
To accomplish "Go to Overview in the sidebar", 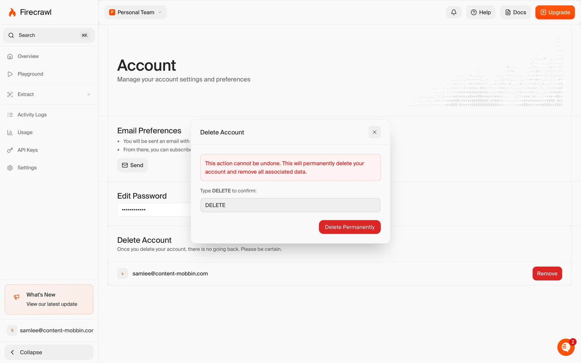I will coord(28,56).
